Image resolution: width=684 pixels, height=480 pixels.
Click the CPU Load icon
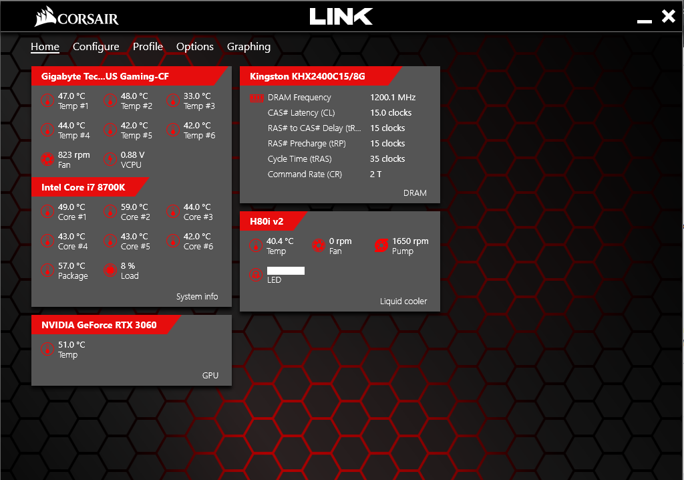pos(110,270)
